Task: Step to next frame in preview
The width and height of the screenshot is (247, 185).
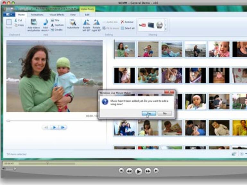Action: (x=63, y=127)
